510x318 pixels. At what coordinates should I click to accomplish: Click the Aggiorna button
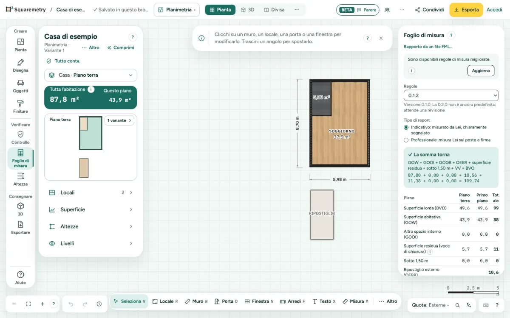tap(481, 71)
